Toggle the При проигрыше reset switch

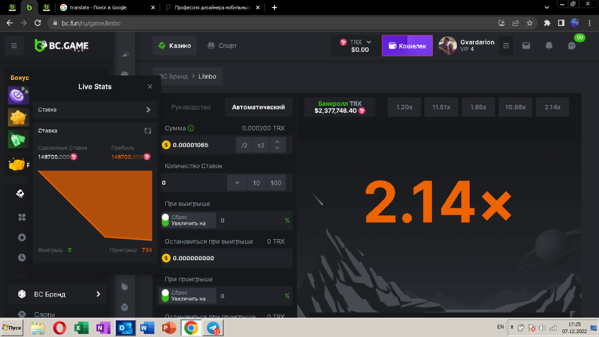click(x=165, y=296)
